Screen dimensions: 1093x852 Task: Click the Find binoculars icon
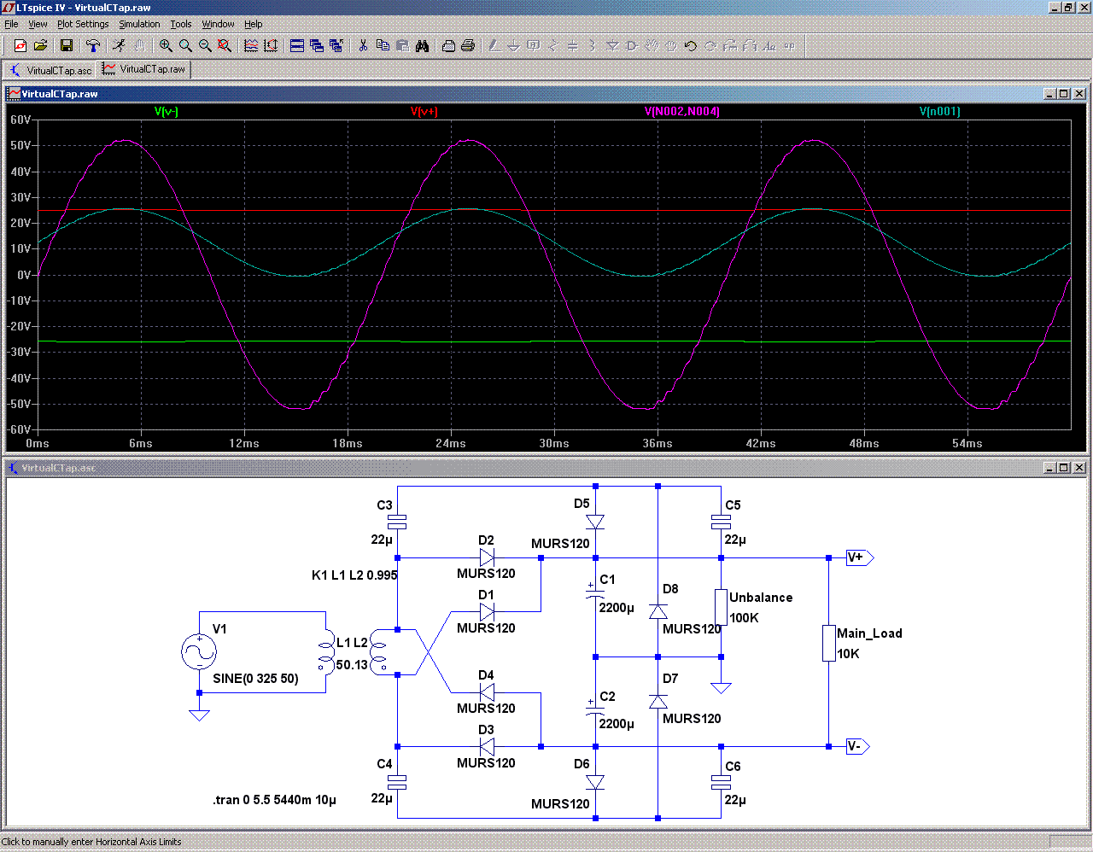(422, 46)
